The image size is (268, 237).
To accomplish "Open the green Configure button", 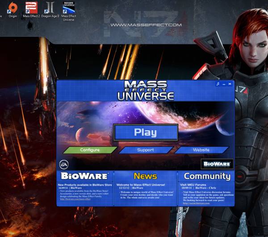I will [x=90, y=150].
